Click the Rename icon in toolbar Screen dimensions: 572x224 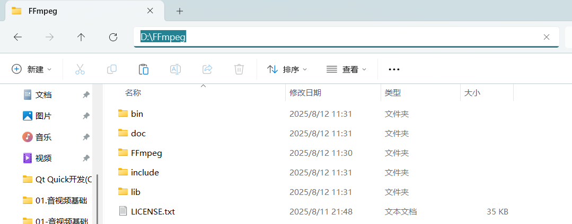175,69
